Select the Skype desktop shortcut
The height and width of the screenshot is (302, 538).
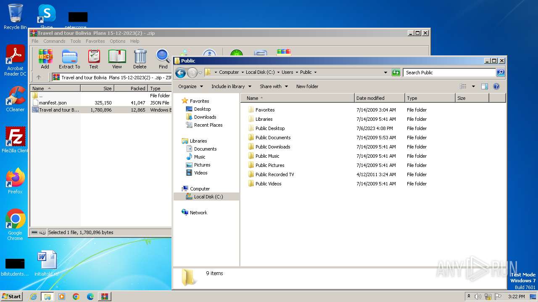pos(46,16)
